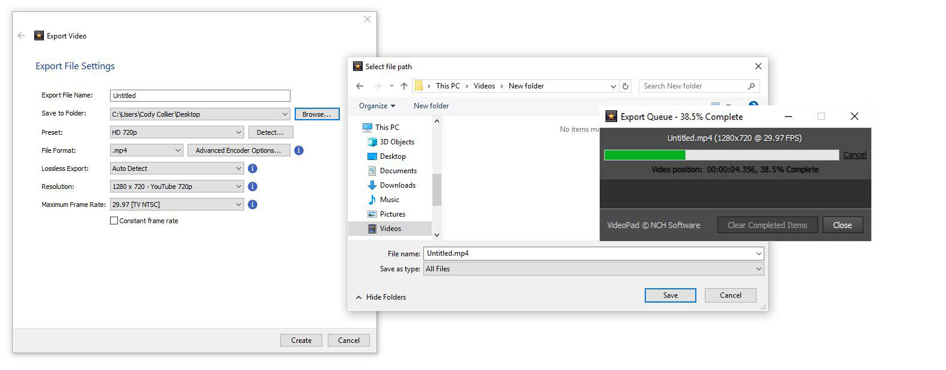Image resolution: width=946 pixels, height=370 pixels.
Task: Click refresh button beside the address bar
Action: (625, 86)
